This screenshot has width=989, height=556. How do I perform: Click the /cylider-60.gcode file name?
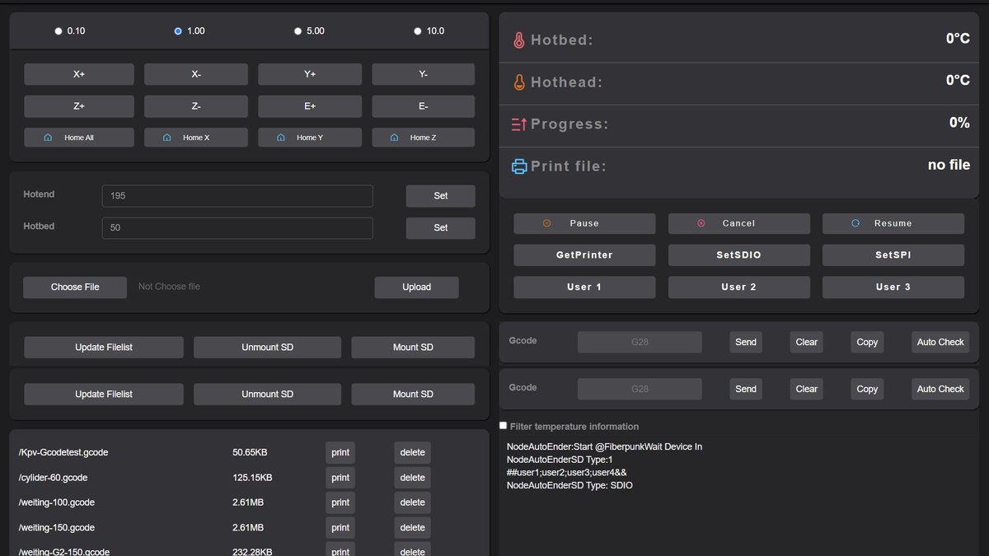53,478
